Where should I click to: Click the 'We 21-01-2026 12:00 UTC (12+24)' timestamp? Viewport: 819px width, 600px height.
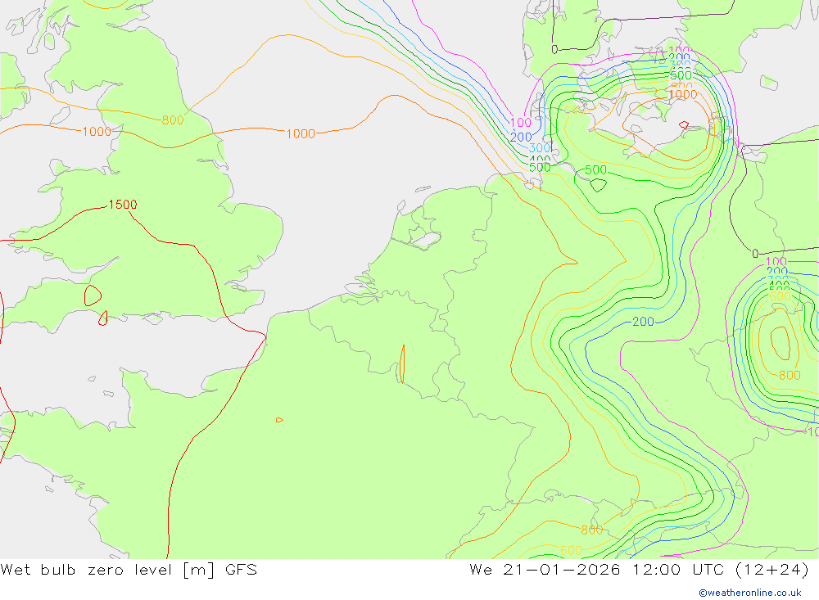(640, 569)
